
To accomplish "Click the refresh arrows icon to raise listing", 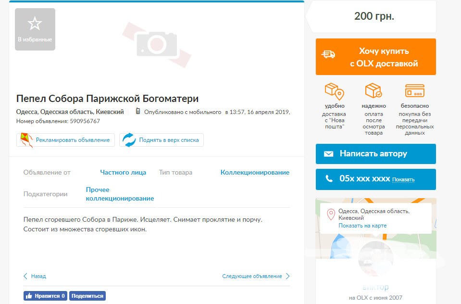I will [x=129, y=140].
